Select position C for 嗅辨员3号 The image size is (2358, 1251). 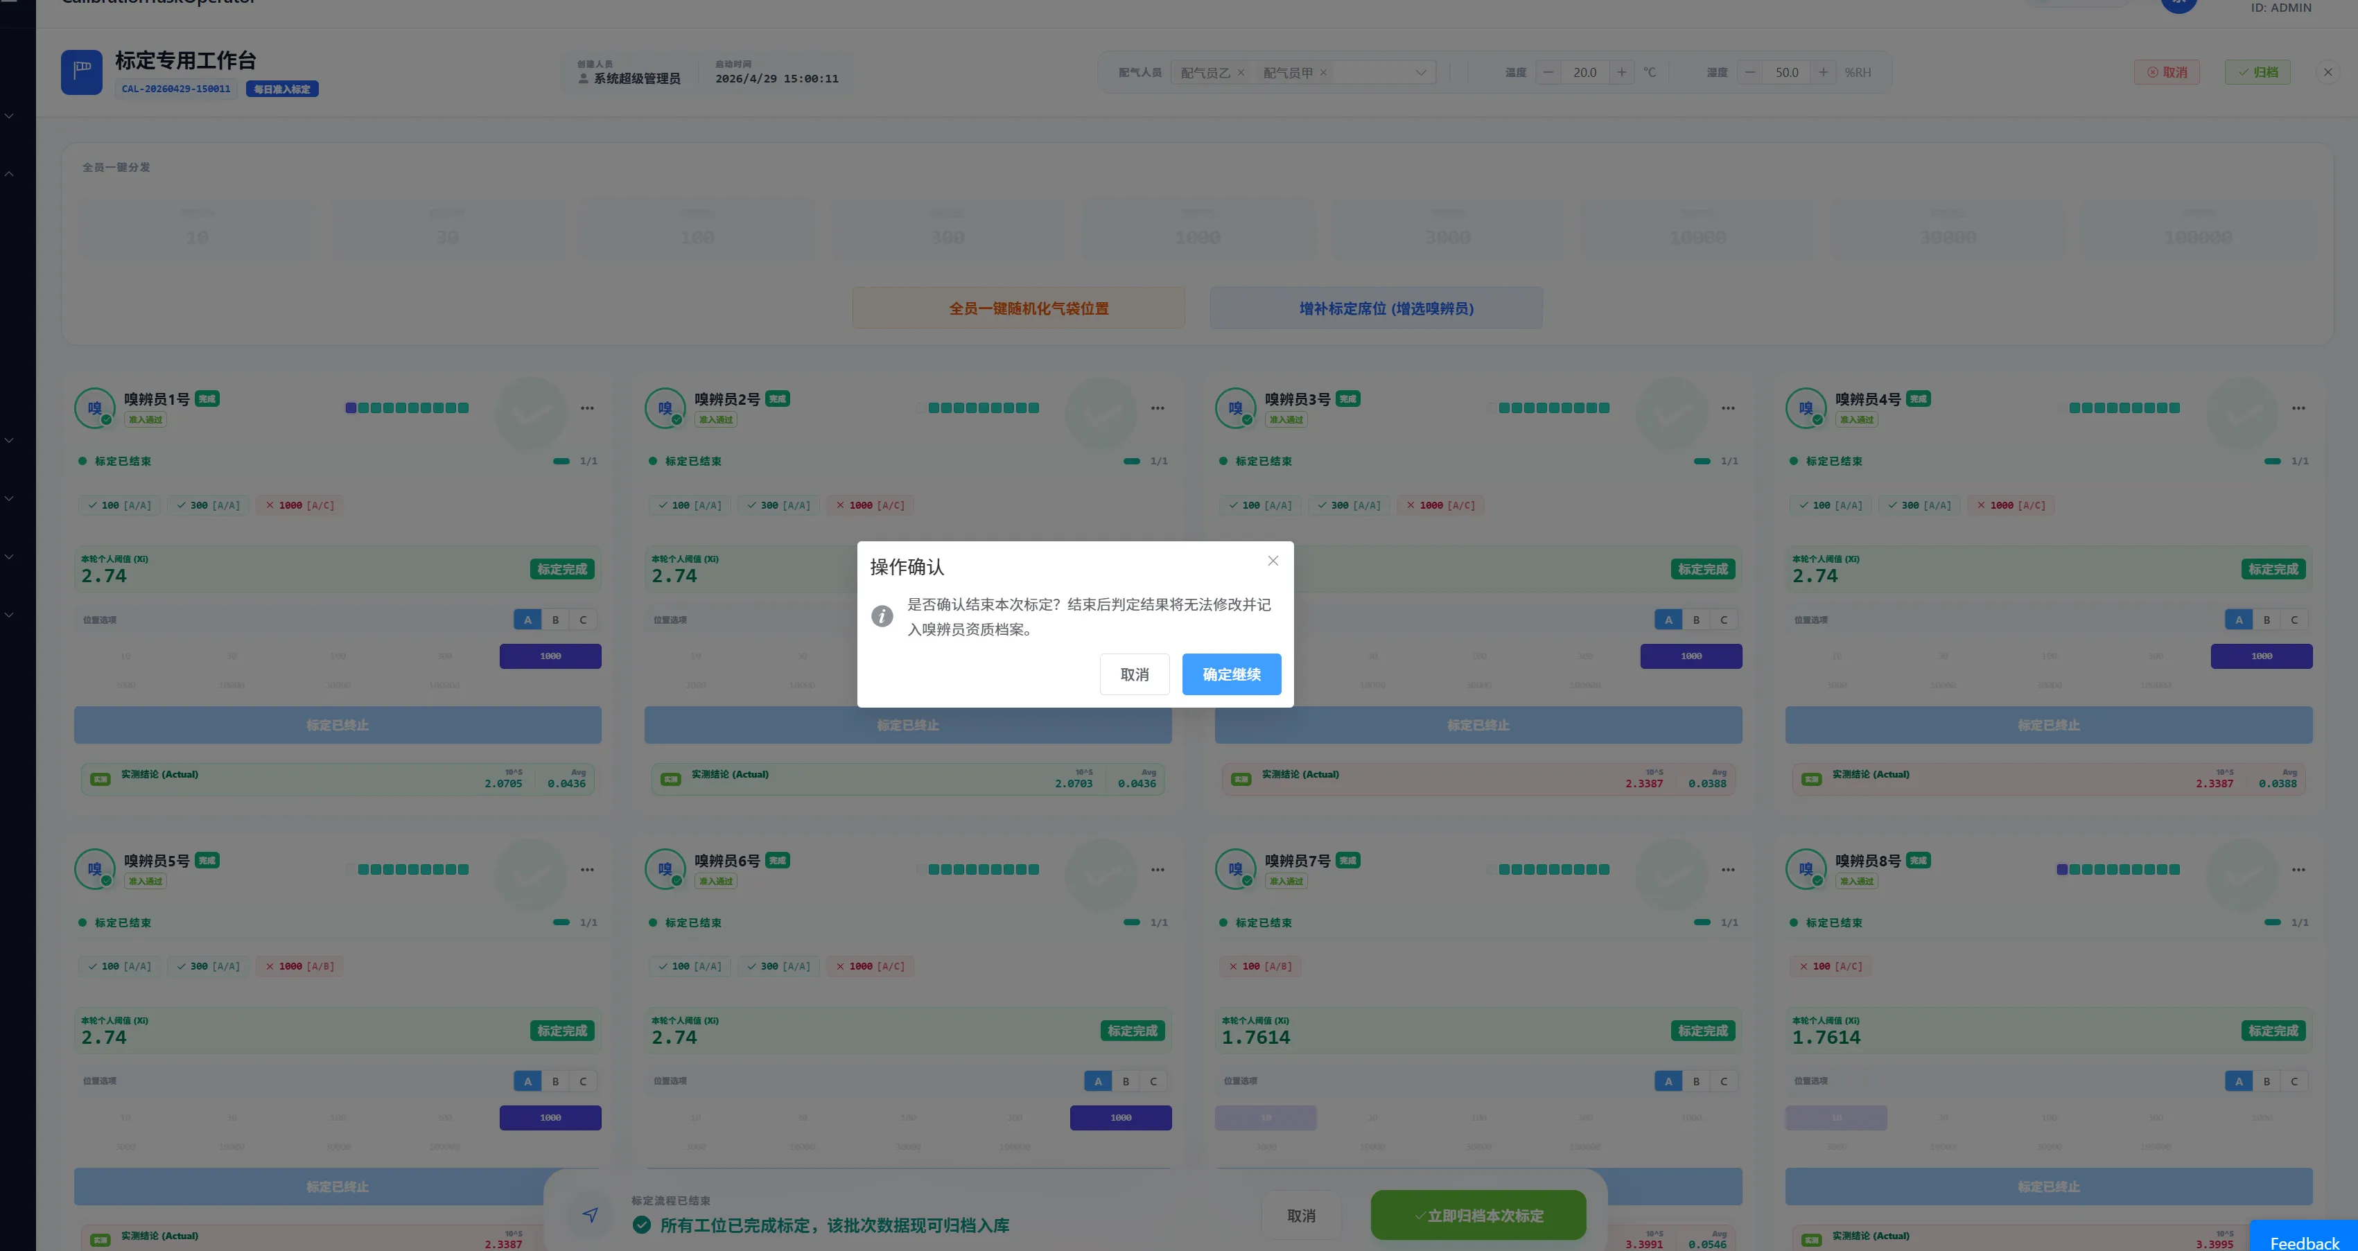click(x=1722, y=620)
